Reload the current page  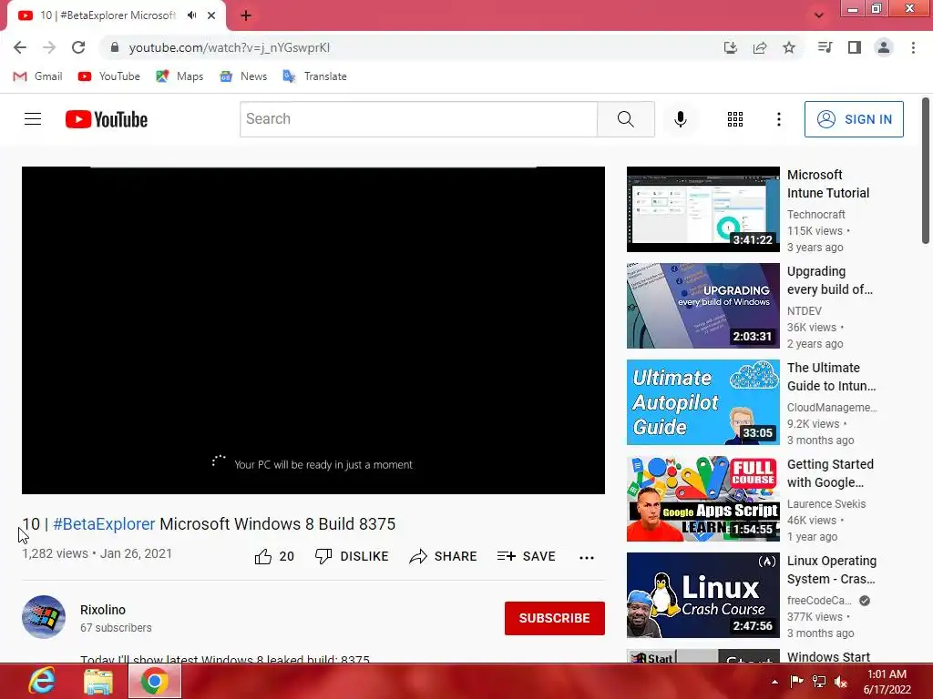point(78,47)
